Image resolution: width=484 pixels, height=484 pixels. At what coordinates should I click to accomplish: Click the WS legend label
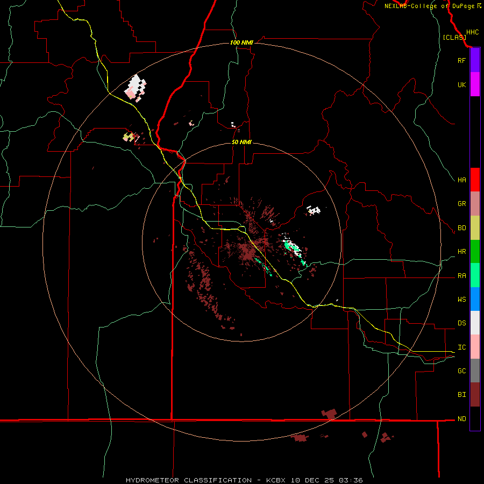pos(461,300)
